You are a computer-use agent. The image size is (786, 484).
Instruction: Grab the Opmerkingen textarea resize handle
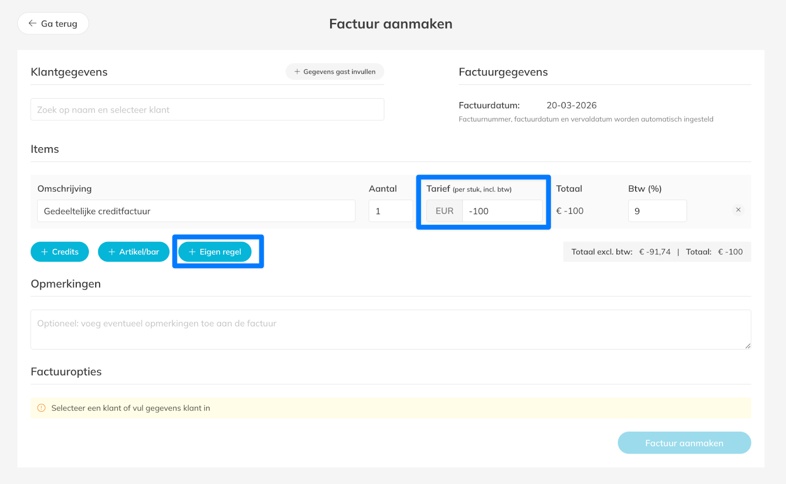[747, 346]
